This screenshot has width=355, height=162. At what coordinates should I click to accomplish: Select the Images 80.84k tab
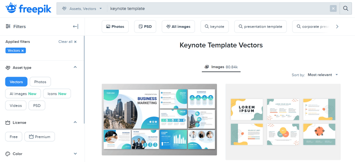221,67
